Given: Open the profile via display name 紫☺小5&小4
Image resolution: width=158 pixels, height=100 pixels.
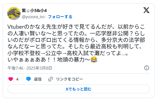Looking at the screenshot, I should [34, 10].
